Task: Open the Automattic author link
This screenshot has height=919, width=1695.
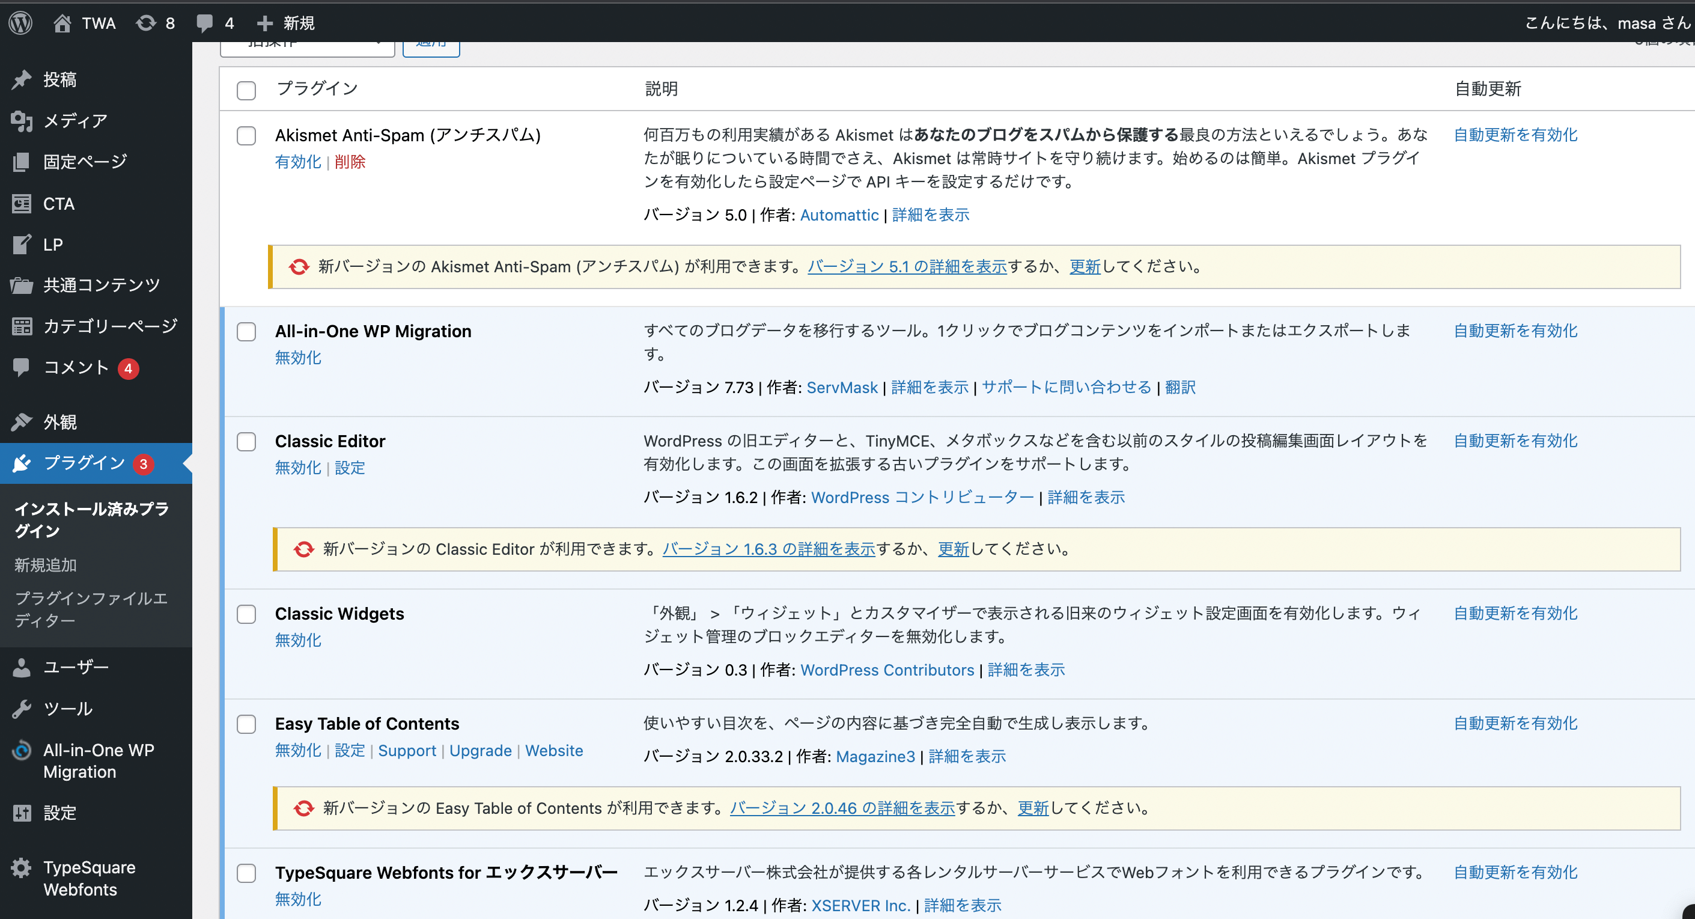Action: pyautogui.click(x=839, y=215)
